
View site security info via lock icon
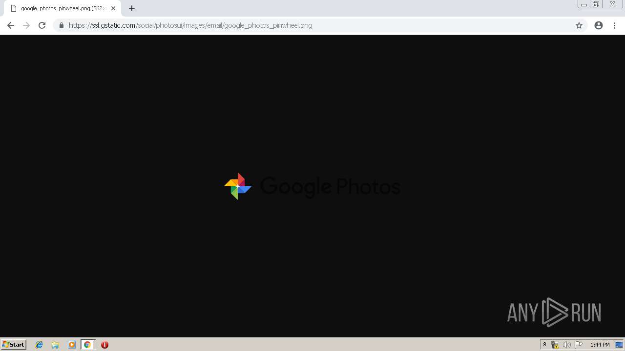[x=62, y=25]
